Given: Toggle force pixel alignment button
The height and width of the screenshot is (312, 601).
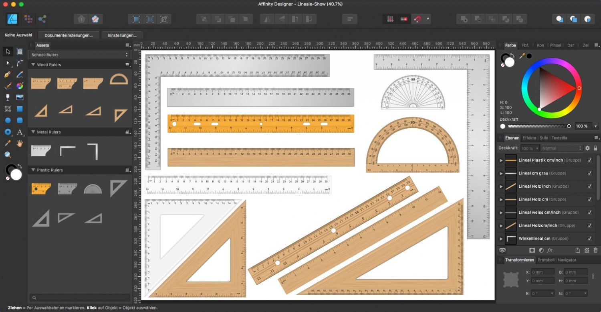Looking at the screenshot, I should 390,19.
